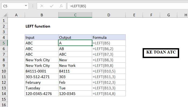Click the Insert Function fx icon
Image resolution: width=188 pixels, height=107 pixels.
pos(61,6)
